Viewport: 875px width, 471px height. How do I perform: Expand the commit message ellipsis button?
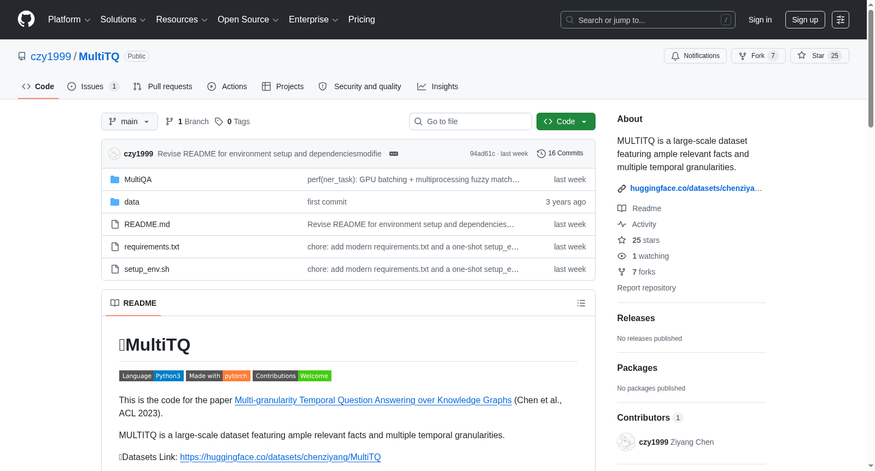pyautogui.click(x=394, y=154)
